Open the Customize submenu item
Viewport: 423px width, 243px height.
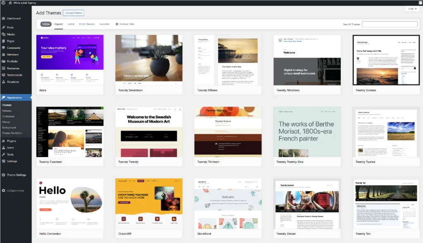coord(8,117)
